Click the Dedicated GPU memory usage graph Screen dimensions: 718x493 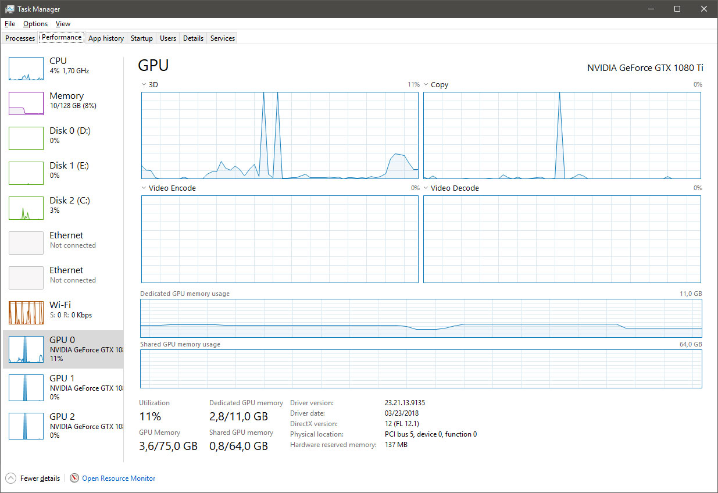pyautogui.click(x=421, y=318)
